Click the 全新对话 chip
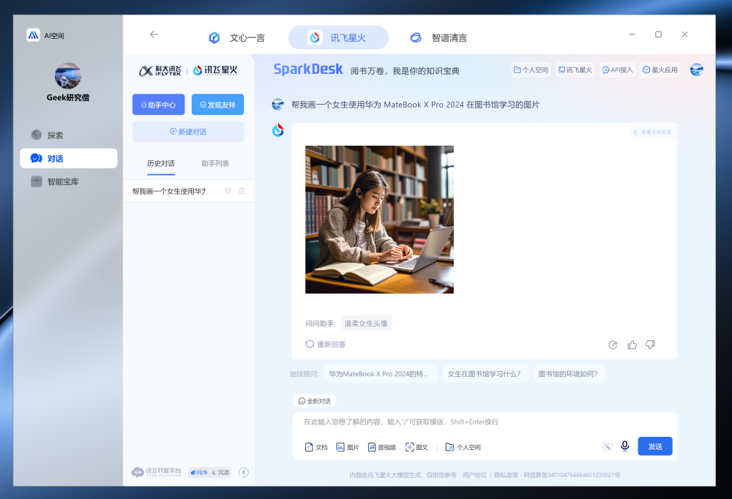732x499 pixels. point(315,401)
